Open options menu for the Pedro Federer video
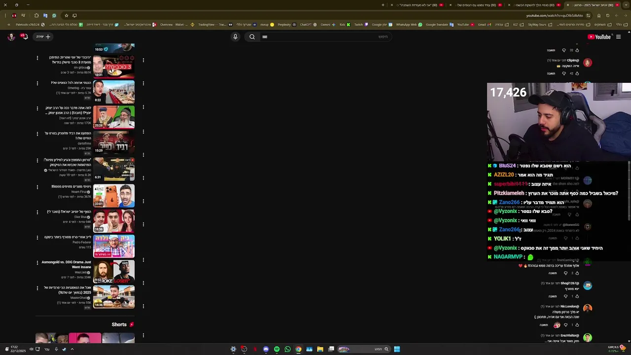631x355 pixels. pyautogui.click(x=37, y=237)
